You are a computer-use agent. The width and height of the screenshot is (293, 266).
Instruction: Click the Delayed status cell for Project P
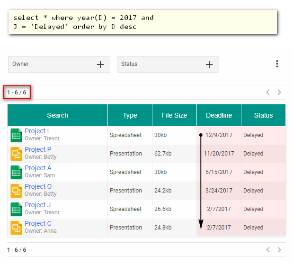point(253,154)
